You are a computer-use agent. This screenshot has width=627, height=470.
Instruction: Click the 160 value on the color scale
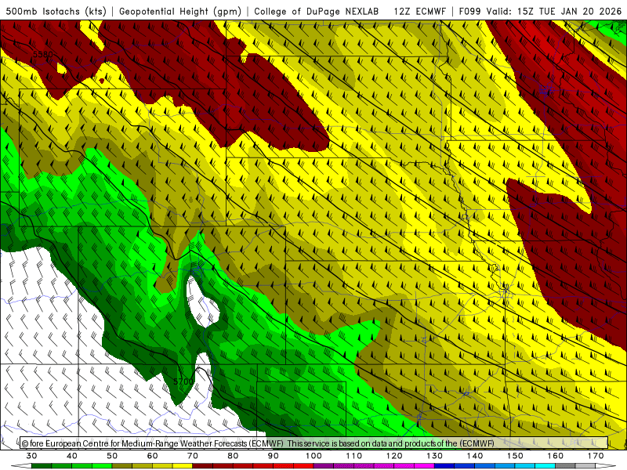(x=556, y=456)
